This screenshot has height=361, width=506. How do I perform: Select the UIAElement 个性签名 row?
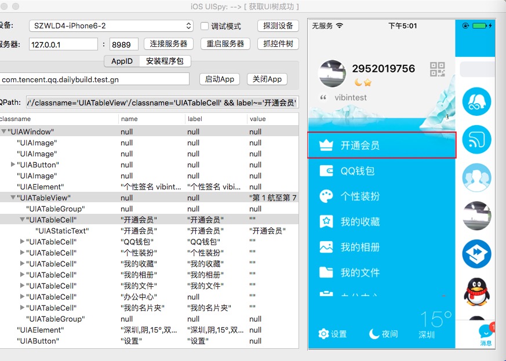coord(149,187)
